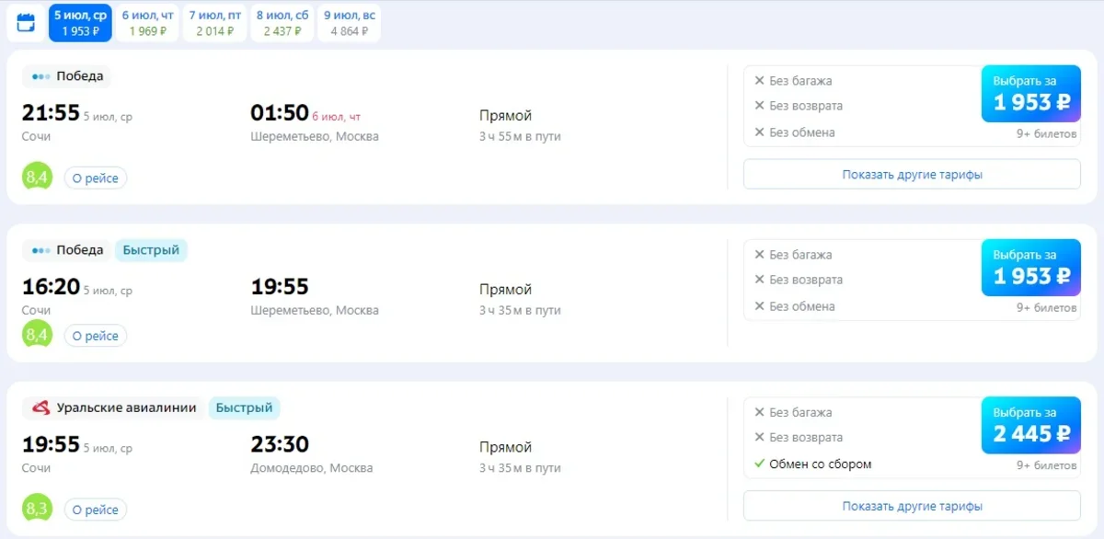Viewport: 1104px width, 539px height.
Task: Switch to the 7 июл, пт date tab
Action: tap(214, 23)
